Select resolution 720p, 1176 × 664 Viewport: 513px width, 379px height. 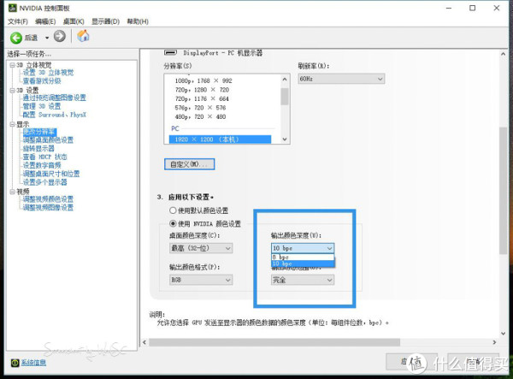(202, 98)
